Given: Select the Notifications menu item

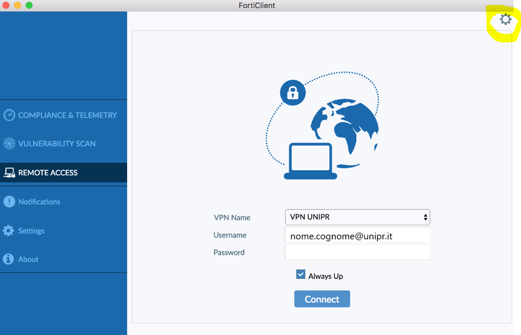Looking at the screenshot, I should (x=39, y=202).
